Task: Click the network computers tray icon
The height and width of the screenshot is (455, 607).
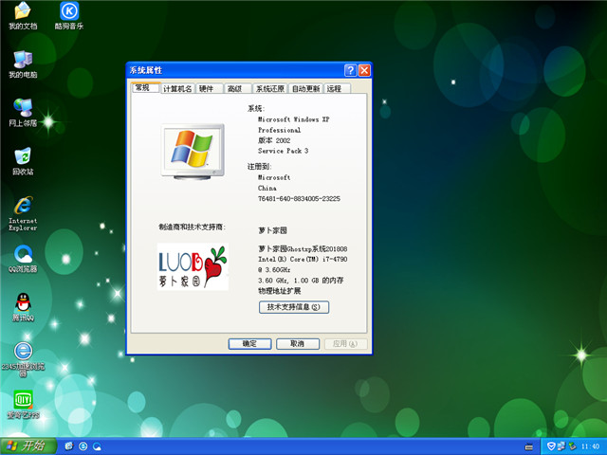Action: coord(561,446)
